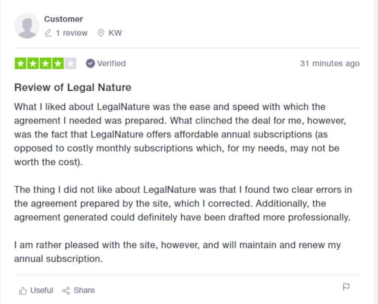This screenshot has width=378, height=304.
Task: Click the reviewer's gray avatar picture
Action: click(27, 26)
